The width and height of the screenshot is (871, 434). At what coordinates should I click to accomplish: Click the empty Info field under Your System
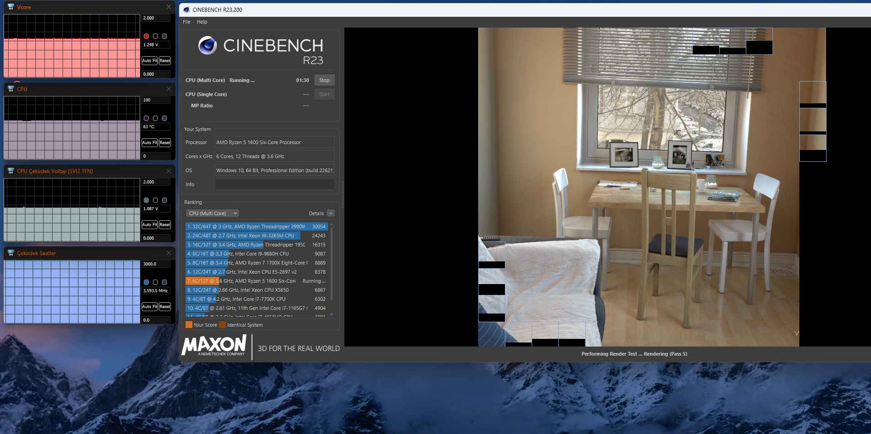[x=274, y=184]
